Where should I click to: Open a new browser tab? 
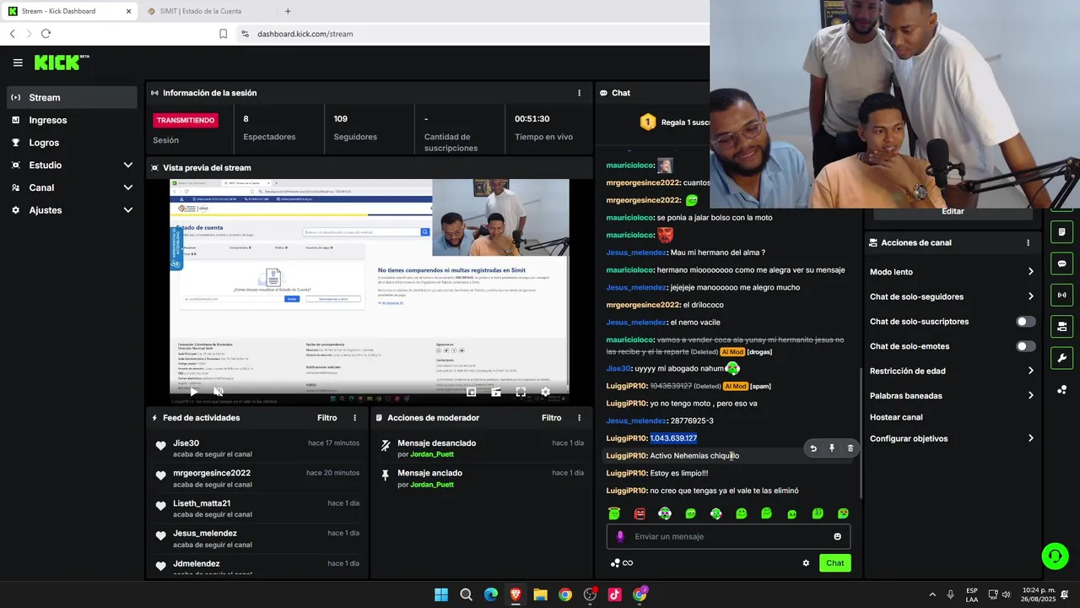click(288, 11)
